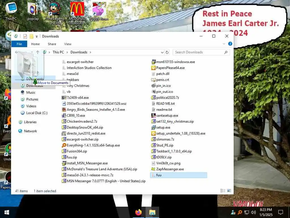Select Libraries in navigation pane
This screenshot has height=218, width=290.
coord(27,122)
